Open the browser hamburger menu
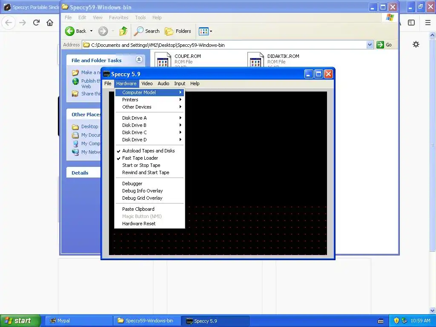The height and width of the screenshot is (327, 436). (428, 23)
